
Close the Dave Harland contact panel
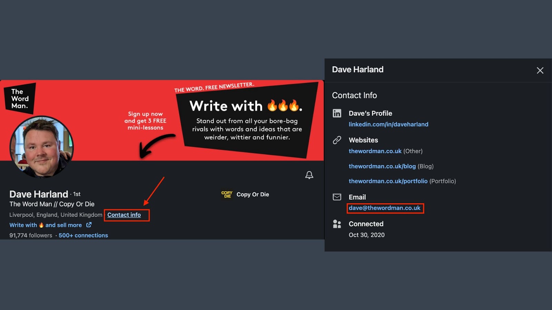pyautogui.click(x=540, y=71)
